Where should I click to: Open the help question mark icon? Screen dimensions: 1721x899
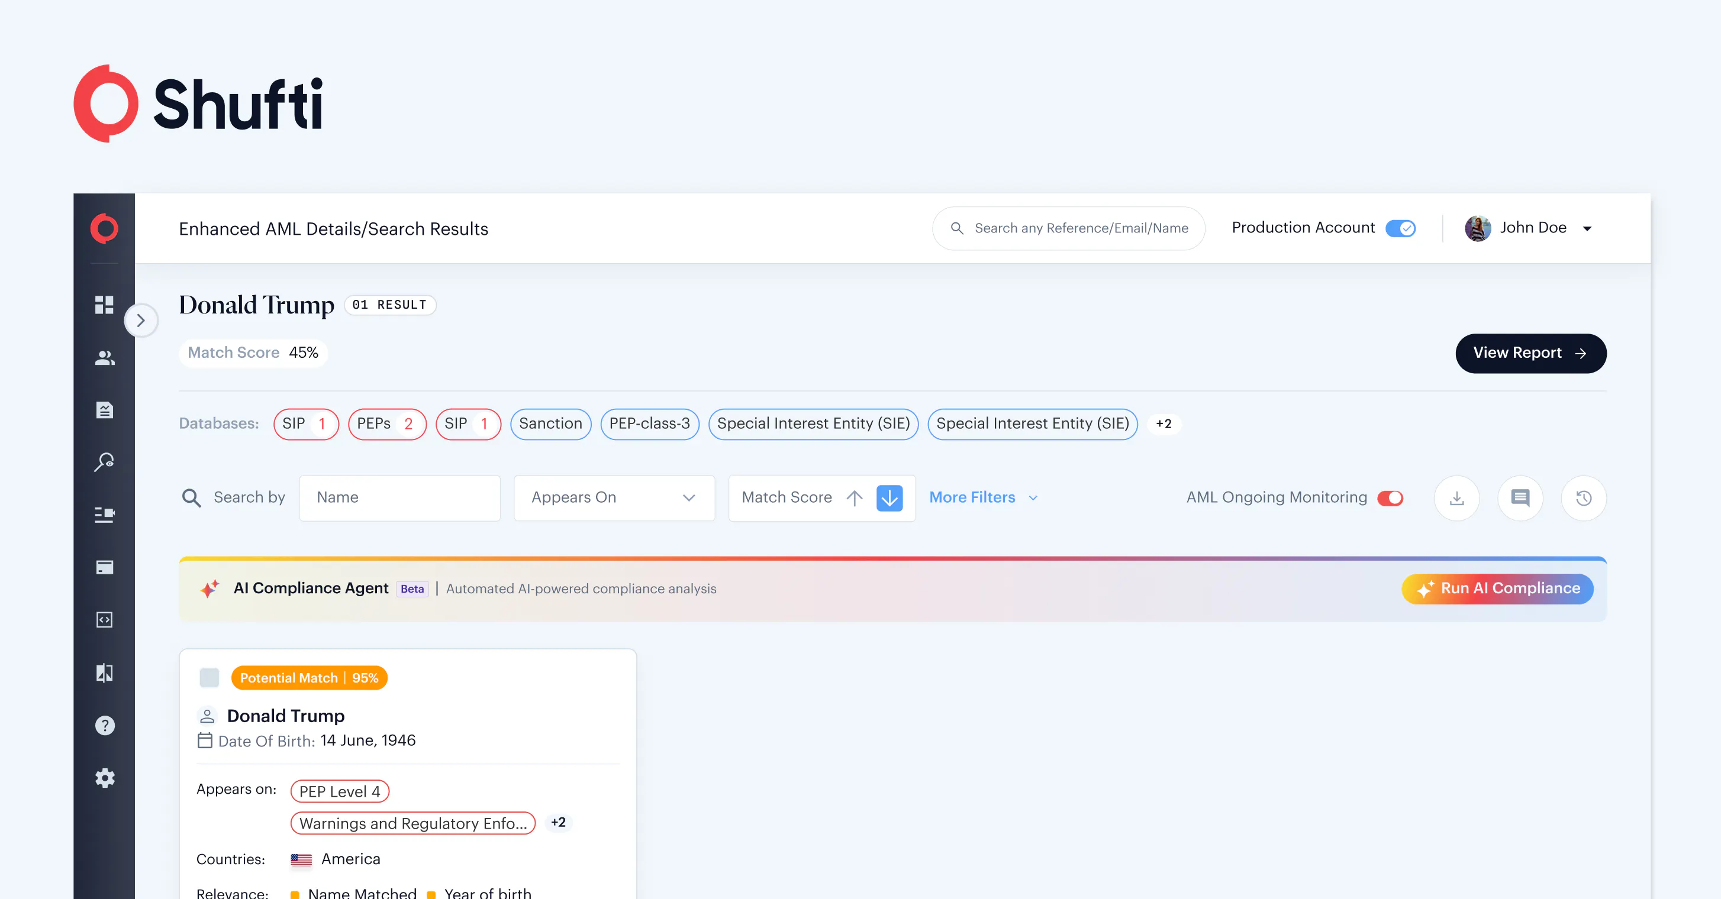(105, 725)
